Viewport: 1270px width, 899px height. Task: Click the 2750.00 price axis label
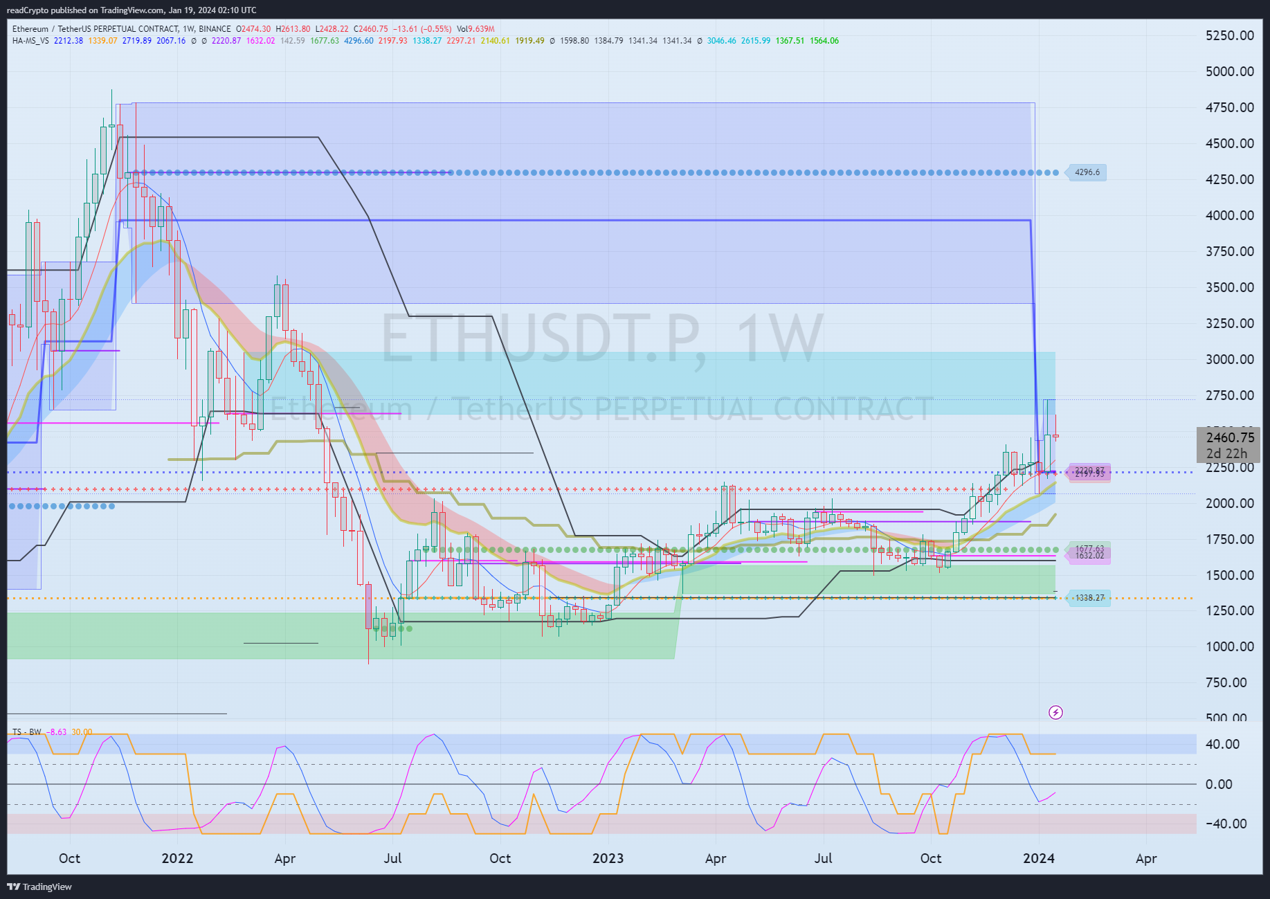(x=1230, y=395)
